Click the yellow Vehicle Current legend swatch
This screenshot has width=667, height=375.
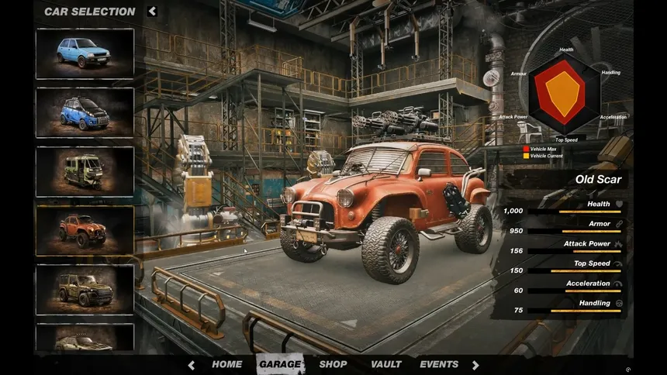pos(526,156)
